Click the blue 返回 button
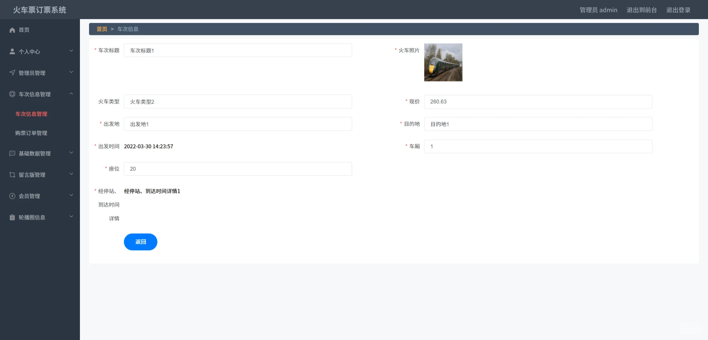 tap(140, 242)
